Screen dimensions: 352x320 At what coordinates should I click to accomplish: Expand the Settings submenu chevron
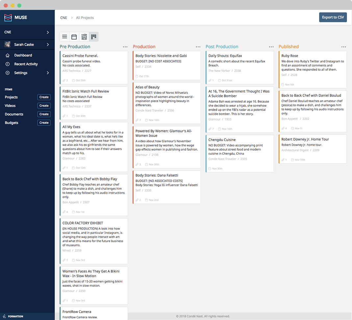pos(48,73)
